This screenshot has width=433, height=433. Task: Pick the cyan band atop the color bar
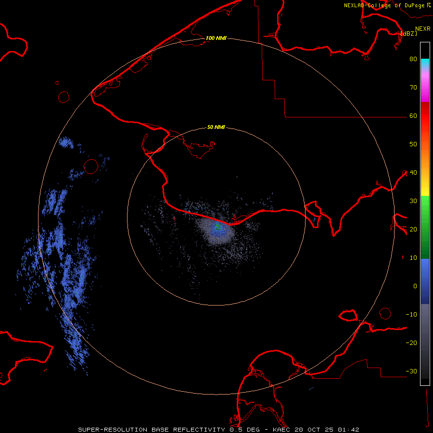(x=425, y=63)
